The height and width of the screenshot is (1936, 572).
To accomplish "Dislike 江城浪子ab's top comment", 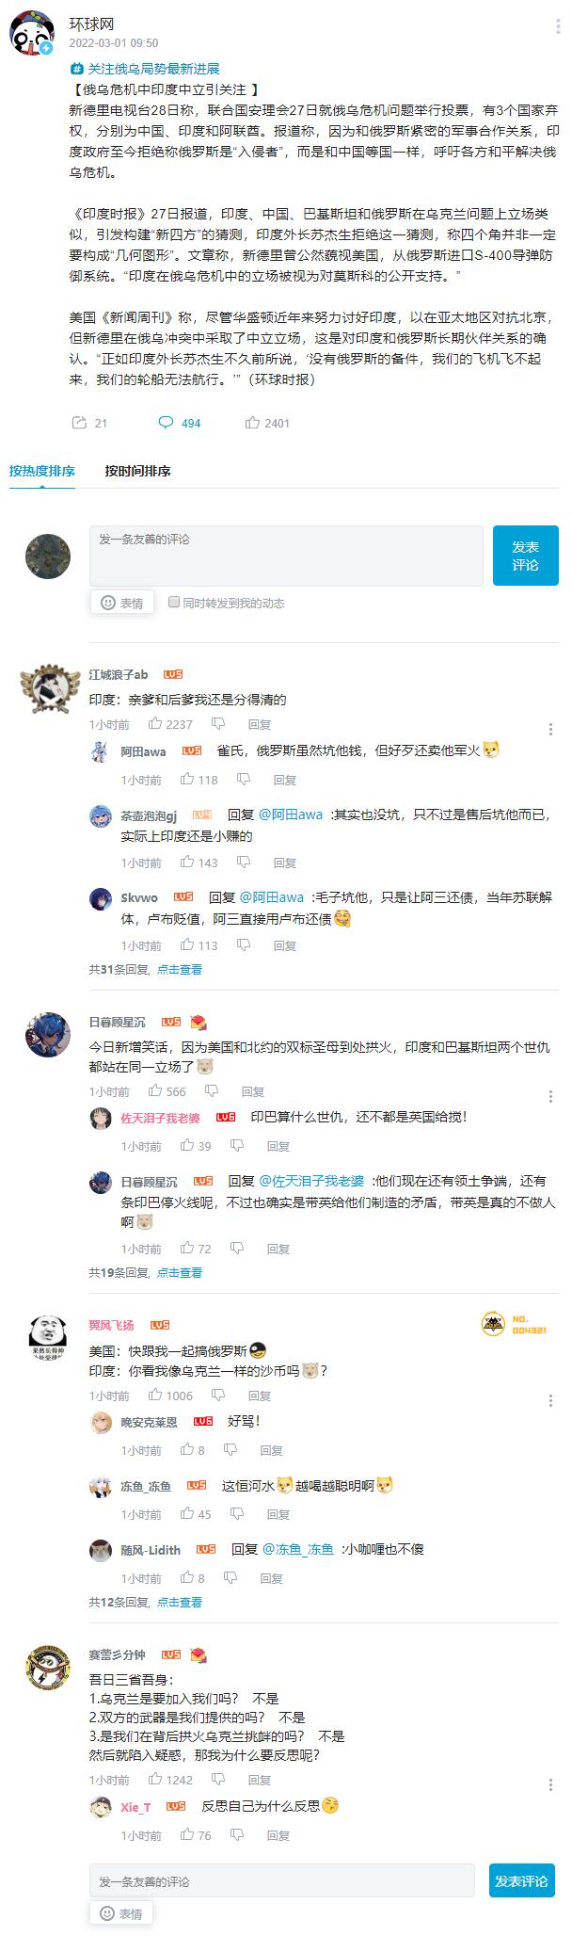I will (x=218, y=723).
